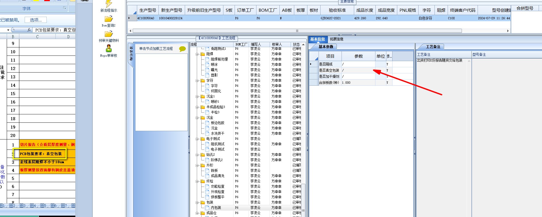Collapse the 字符 folder node
This screenshot has height=217, width=542.
197,81
